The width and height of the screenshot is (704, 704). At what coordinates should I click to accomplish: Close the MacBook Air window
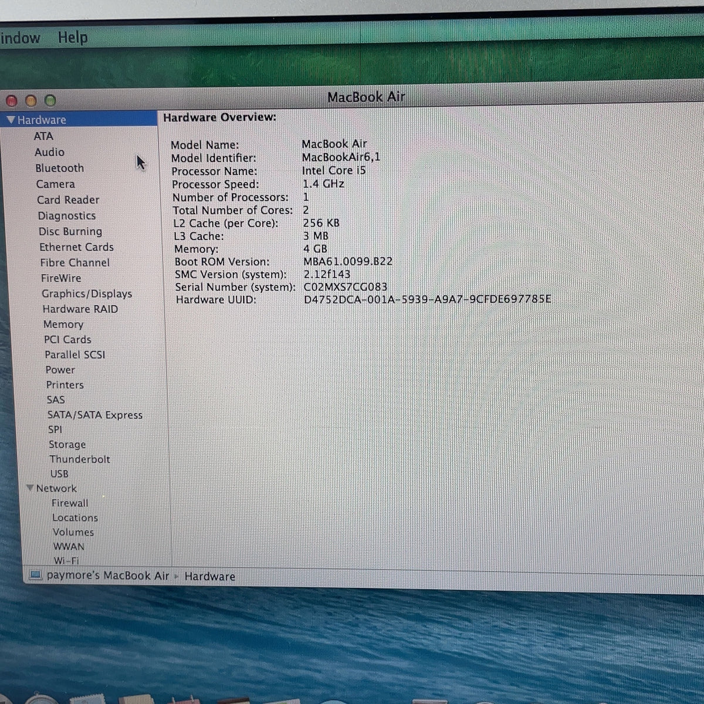tap(12, 101)
